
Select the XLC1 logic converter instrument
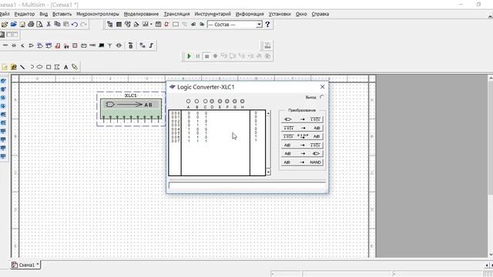pos(131,109)
